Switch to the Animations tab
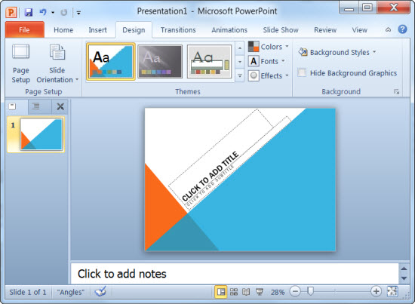 [229, 30]
